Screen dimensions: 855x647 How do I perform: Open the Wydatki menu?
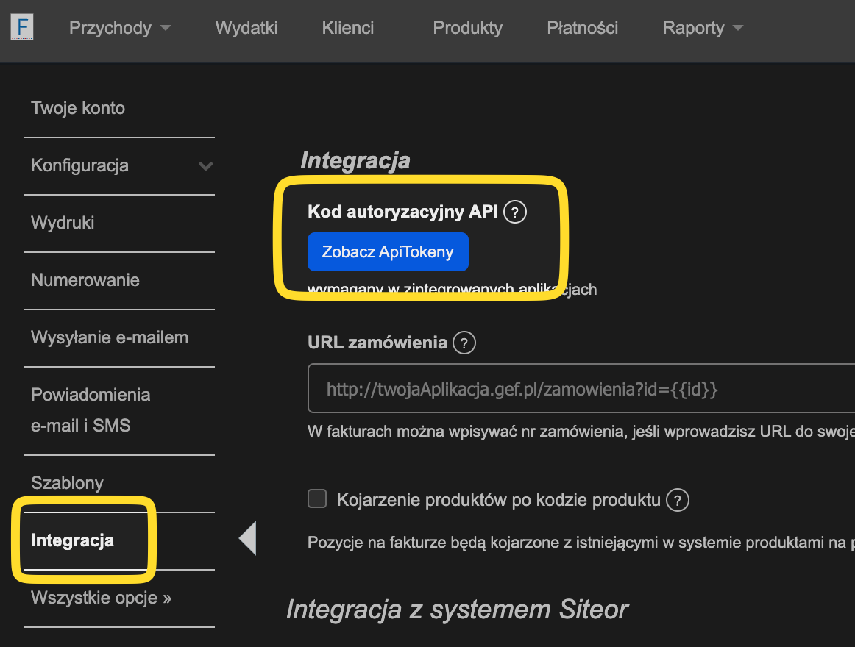coord(246,27)
